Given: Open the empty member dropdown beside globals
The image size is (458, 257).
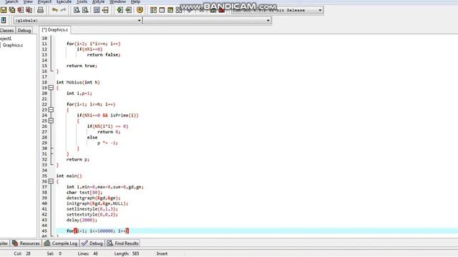Looking at the screenshot, I should [207, 21].
